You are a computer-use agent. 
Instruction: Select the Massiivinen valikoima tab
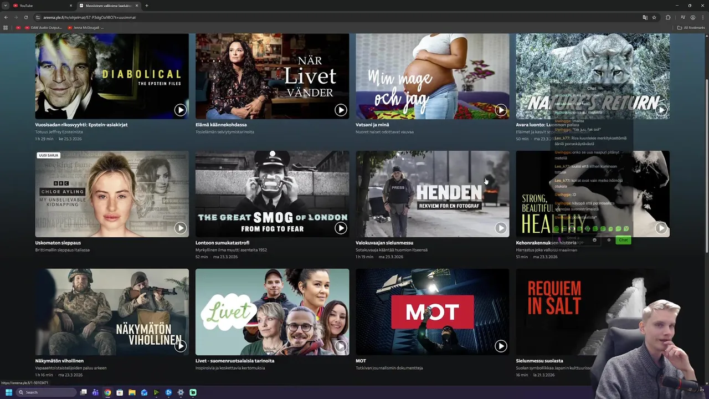109,6
